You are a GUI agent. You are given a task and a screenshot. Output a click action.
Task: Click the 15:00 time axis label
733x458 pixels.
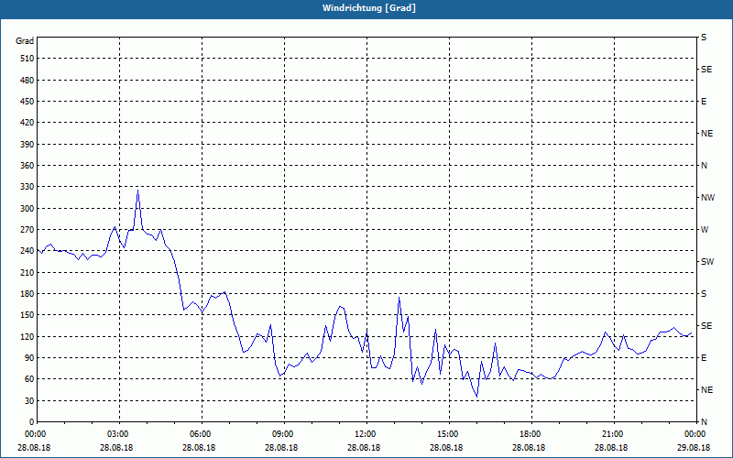tap(448, 434)
